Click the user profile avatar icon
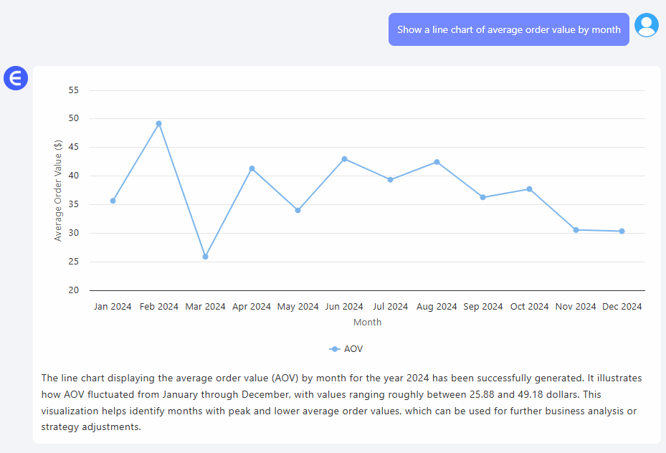 (x=646, y=25)
